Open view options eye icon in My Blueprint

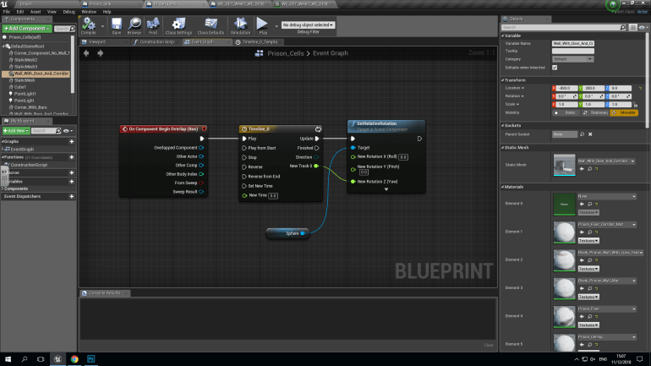coord(68,131)
